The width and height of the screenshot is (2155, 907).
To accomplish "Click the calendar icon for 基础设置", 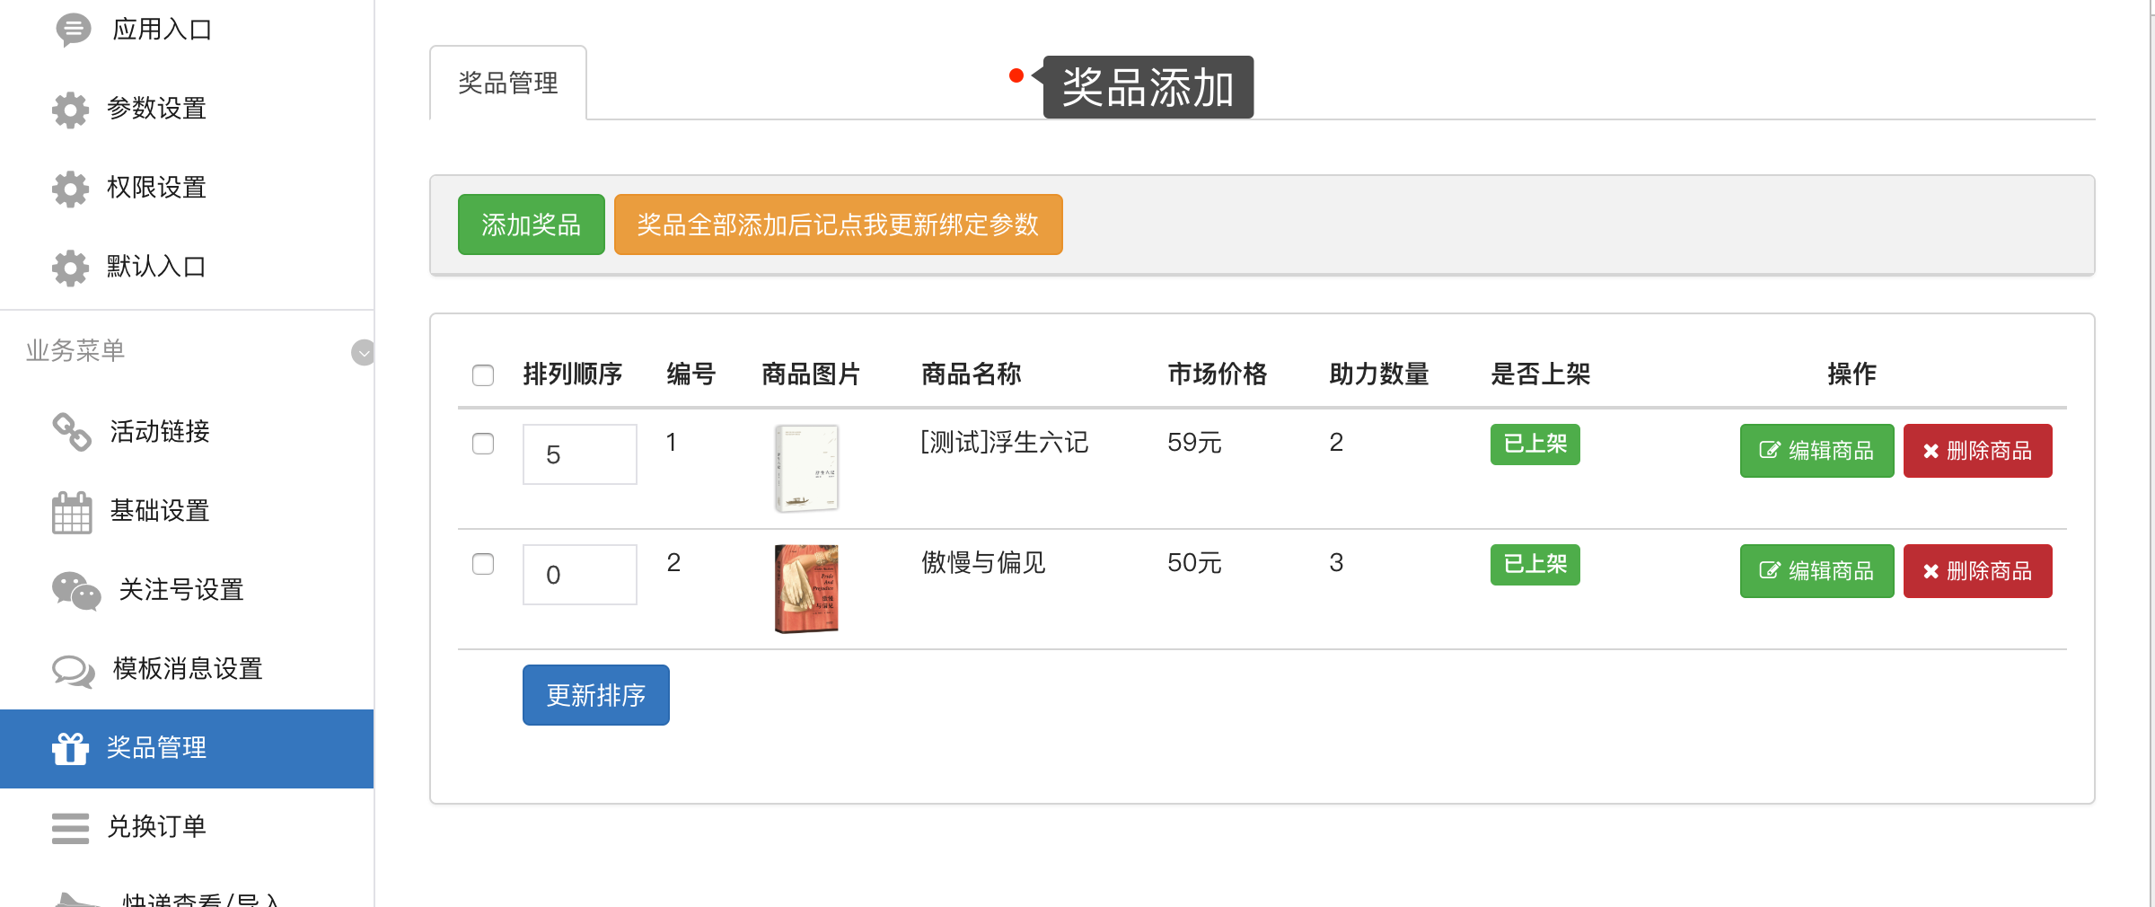I will 72,512.
